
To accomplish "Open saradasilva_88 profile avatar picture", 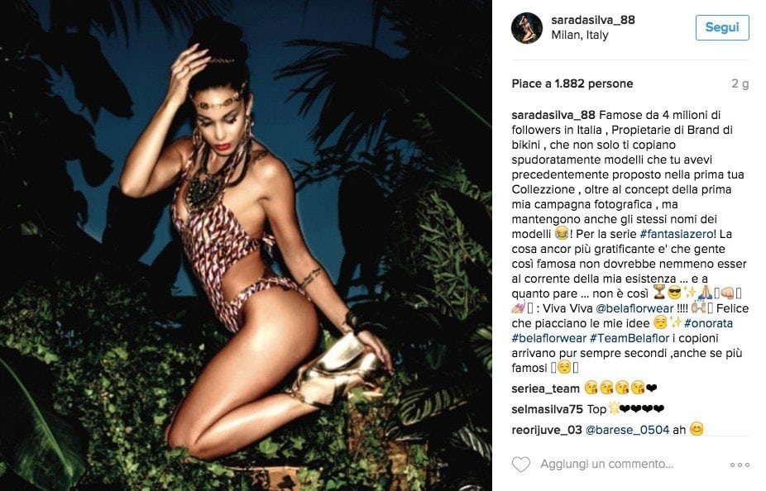I will click(x=527, y=28).
